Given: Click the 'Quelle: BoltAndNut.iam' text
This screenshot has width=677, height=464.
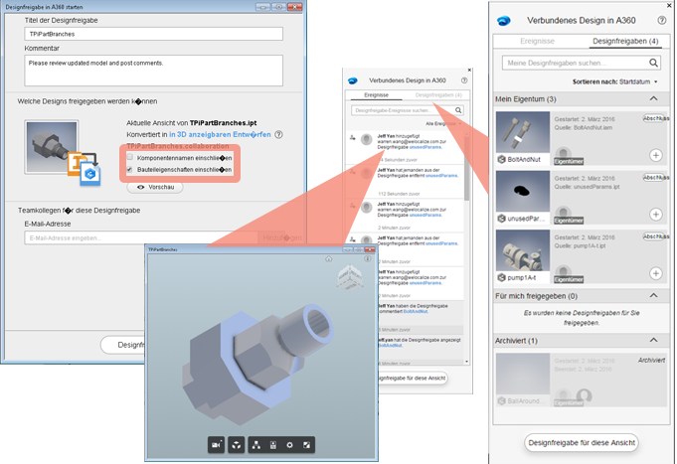Looking at the screenshot, I should pos(583,128).
